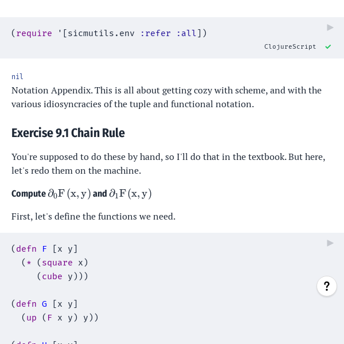Click the 'First, let's define the functions' text
Screen dimensions: 344x344
coord(93,217)
